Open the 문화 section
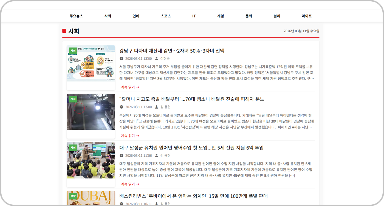Image resolution: width=384 pixels, height=206 pixels. coord(249,16)
